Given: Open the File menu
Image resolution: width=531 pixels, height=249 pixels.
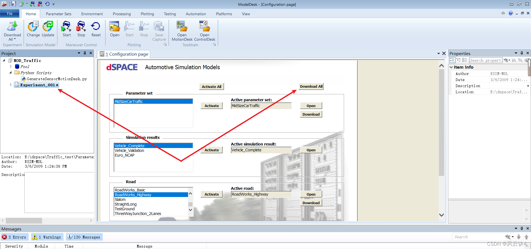Looking at the screenshot, I should click(10, 14).
